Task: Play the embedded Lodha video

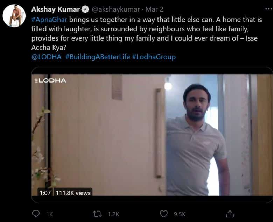Action: point(152,135)
